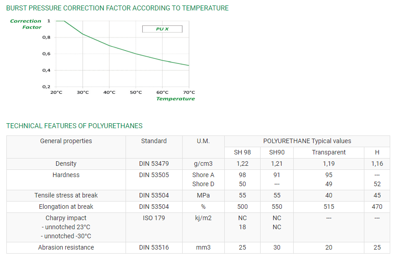
Task: Click the Transparent column header
Action: 329,152
